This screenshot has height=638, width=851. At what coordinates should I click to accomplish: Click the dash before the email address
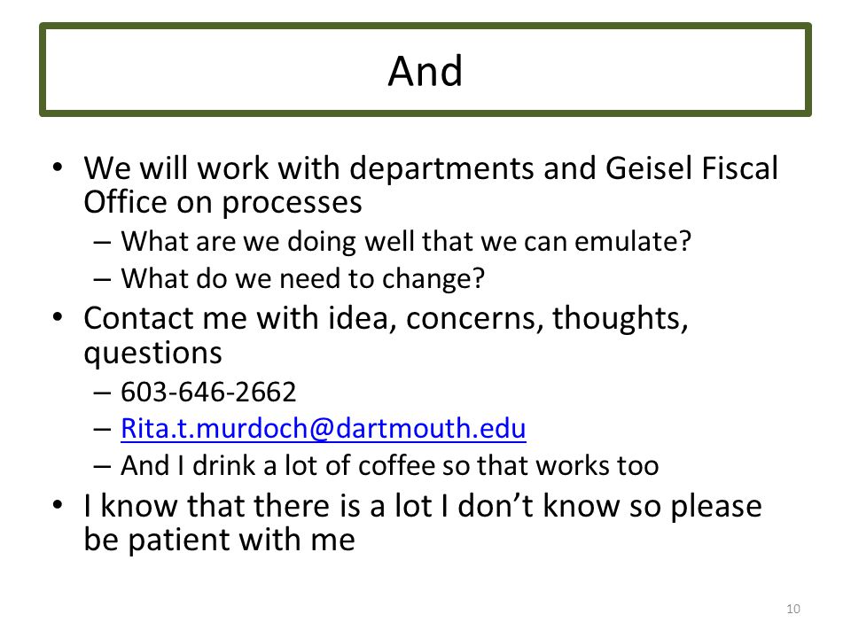click(102, 429)
